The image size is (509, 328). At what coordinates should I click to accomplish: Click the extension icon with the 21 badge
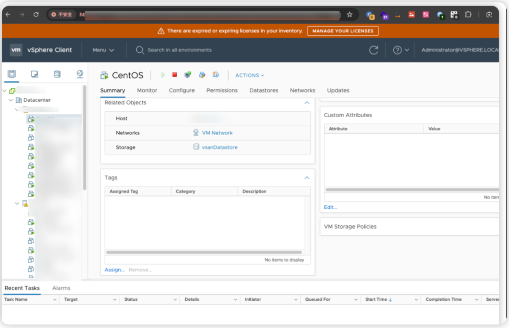pos(385,15)
